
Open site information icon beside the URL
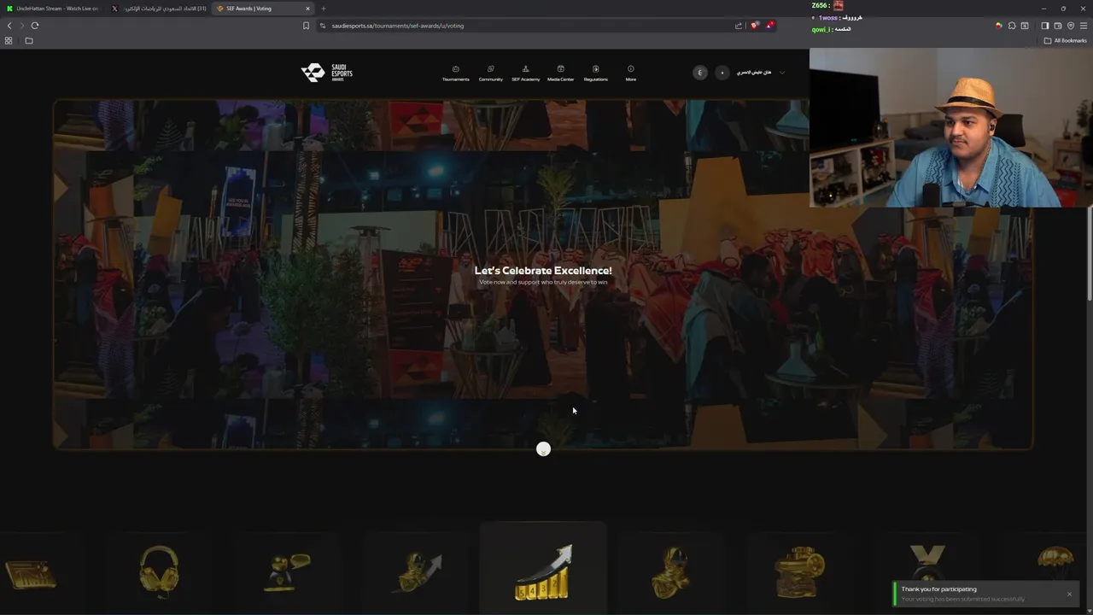(323, 26)
